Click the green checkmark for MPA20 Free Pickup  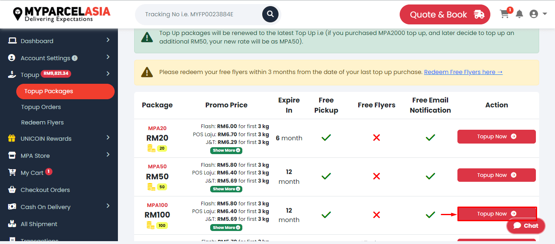point(326,137)
